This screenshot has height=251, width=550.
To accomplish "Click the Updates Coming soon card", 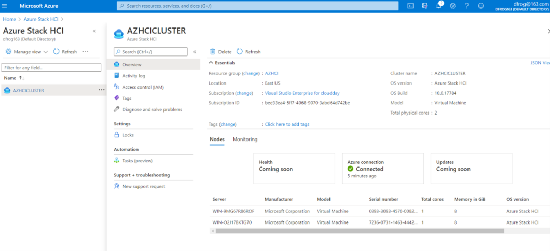I will click(x=472, y=169).
